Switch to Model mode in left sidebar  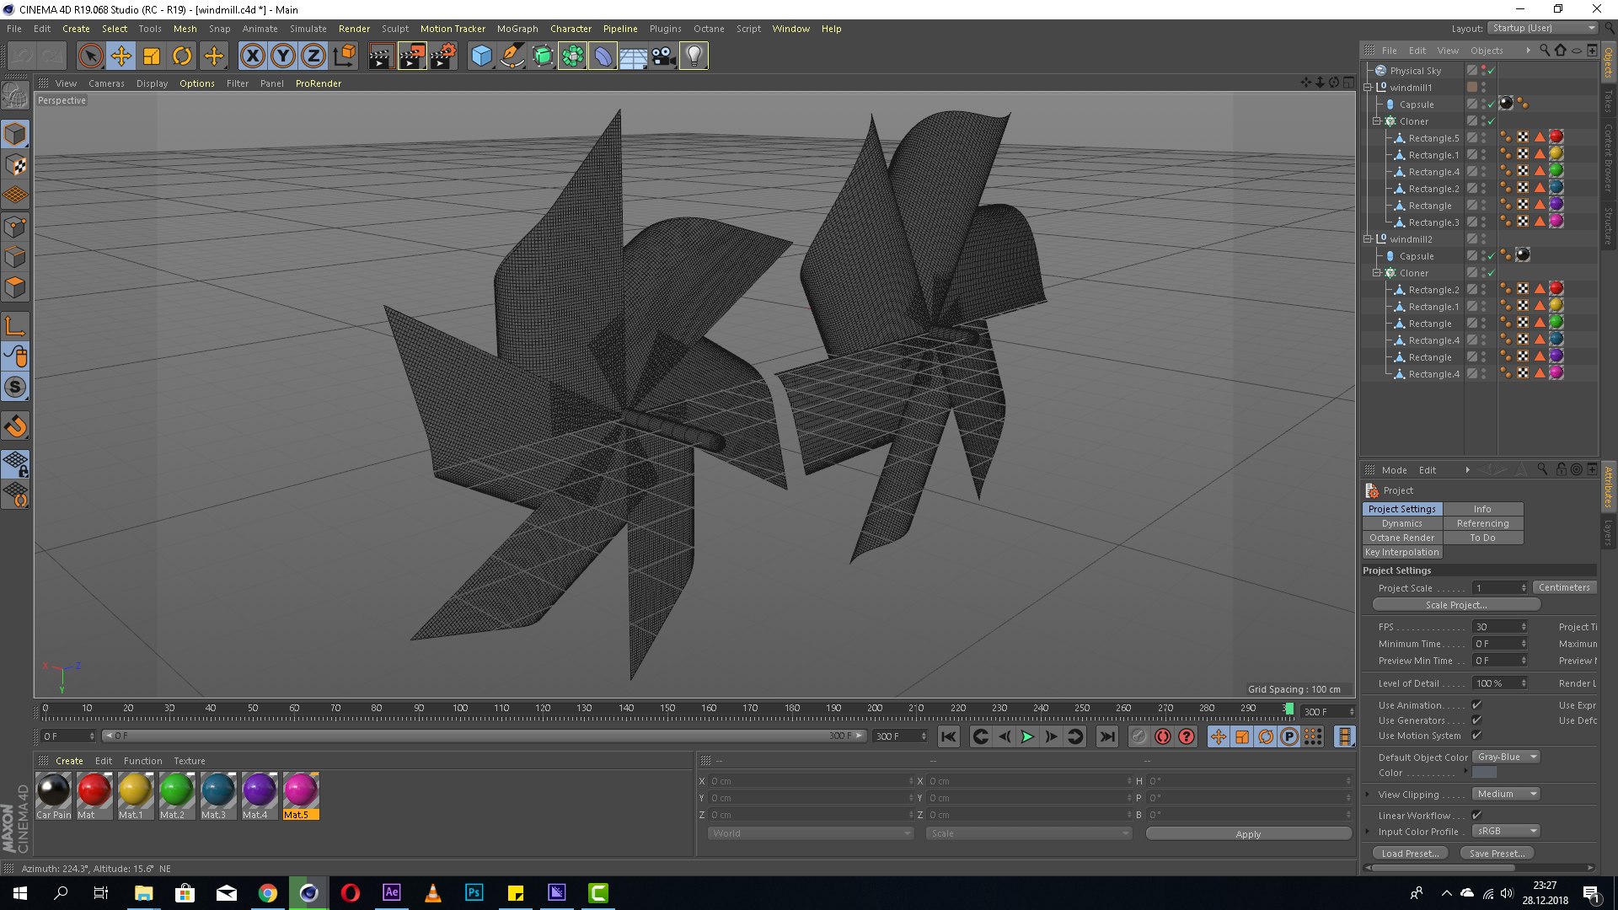tap(15, 134)
